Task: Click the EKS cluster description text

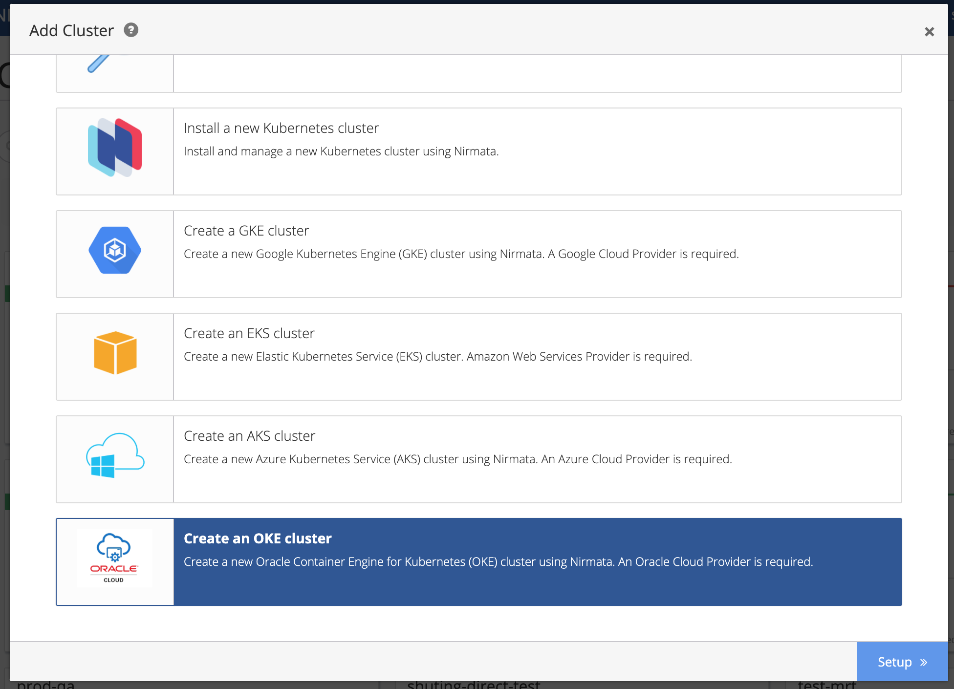Action: pyautogui.click(x=437, y=357)
